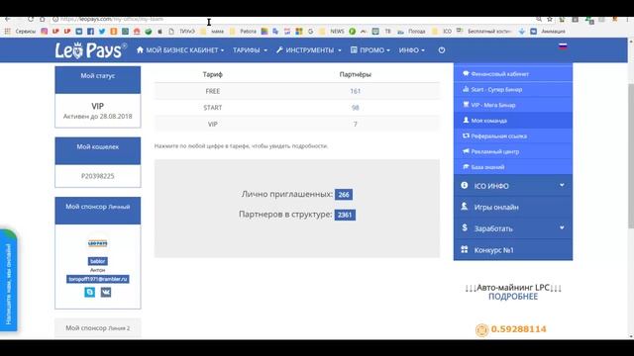Click the Тариф column header
Viewport: 634px width, 356px height.
213,74
